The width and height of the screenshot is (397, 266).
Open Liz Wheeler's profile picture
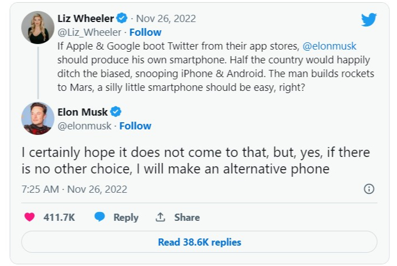[x=38, y=27]
